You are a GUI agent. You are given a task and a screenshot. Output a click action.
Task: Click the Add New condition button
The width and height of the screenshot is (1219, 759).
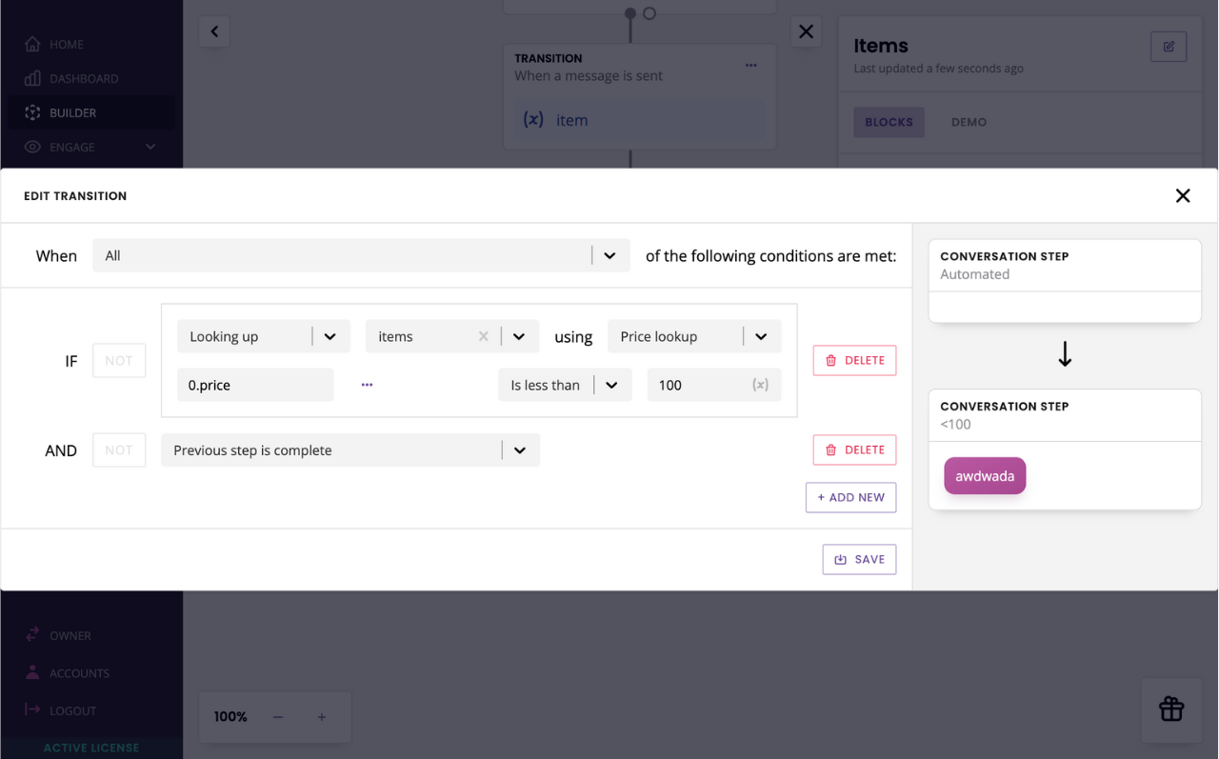[x=850, y=497]
